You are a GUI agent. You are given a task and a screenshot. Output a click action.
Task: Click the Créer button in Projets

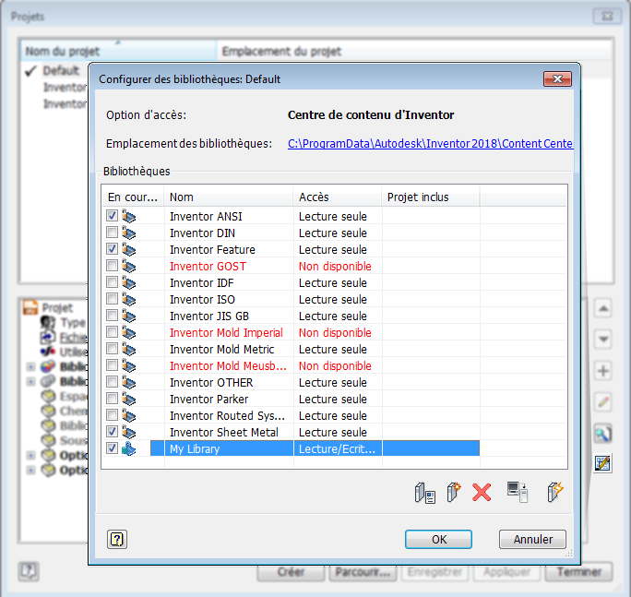tap(291, 572)
